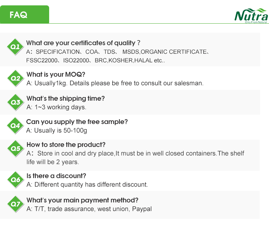Click the Q7 diamond badge

pyautogui.click(x=15, y=204)
